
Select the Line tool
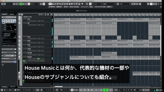(x=75, y=4)
